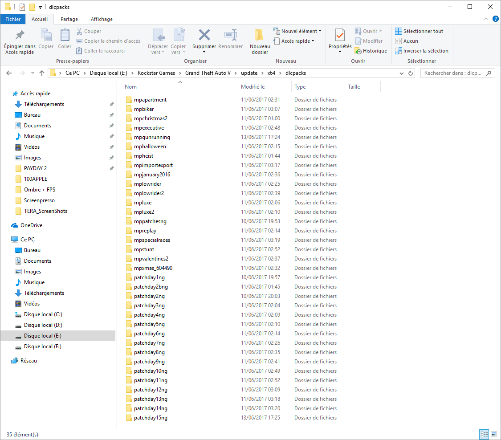Click Copier le chemin d'accès

[x=108, y=41]
